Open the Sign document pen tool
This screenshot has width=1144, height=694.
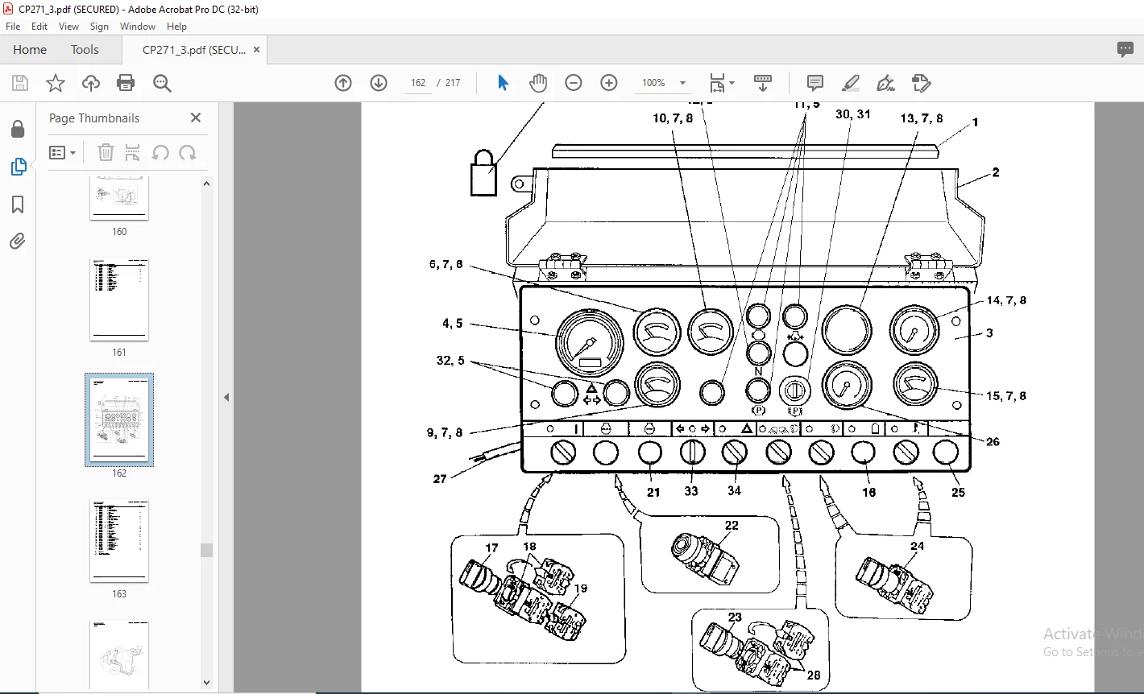tap(885, 83)
